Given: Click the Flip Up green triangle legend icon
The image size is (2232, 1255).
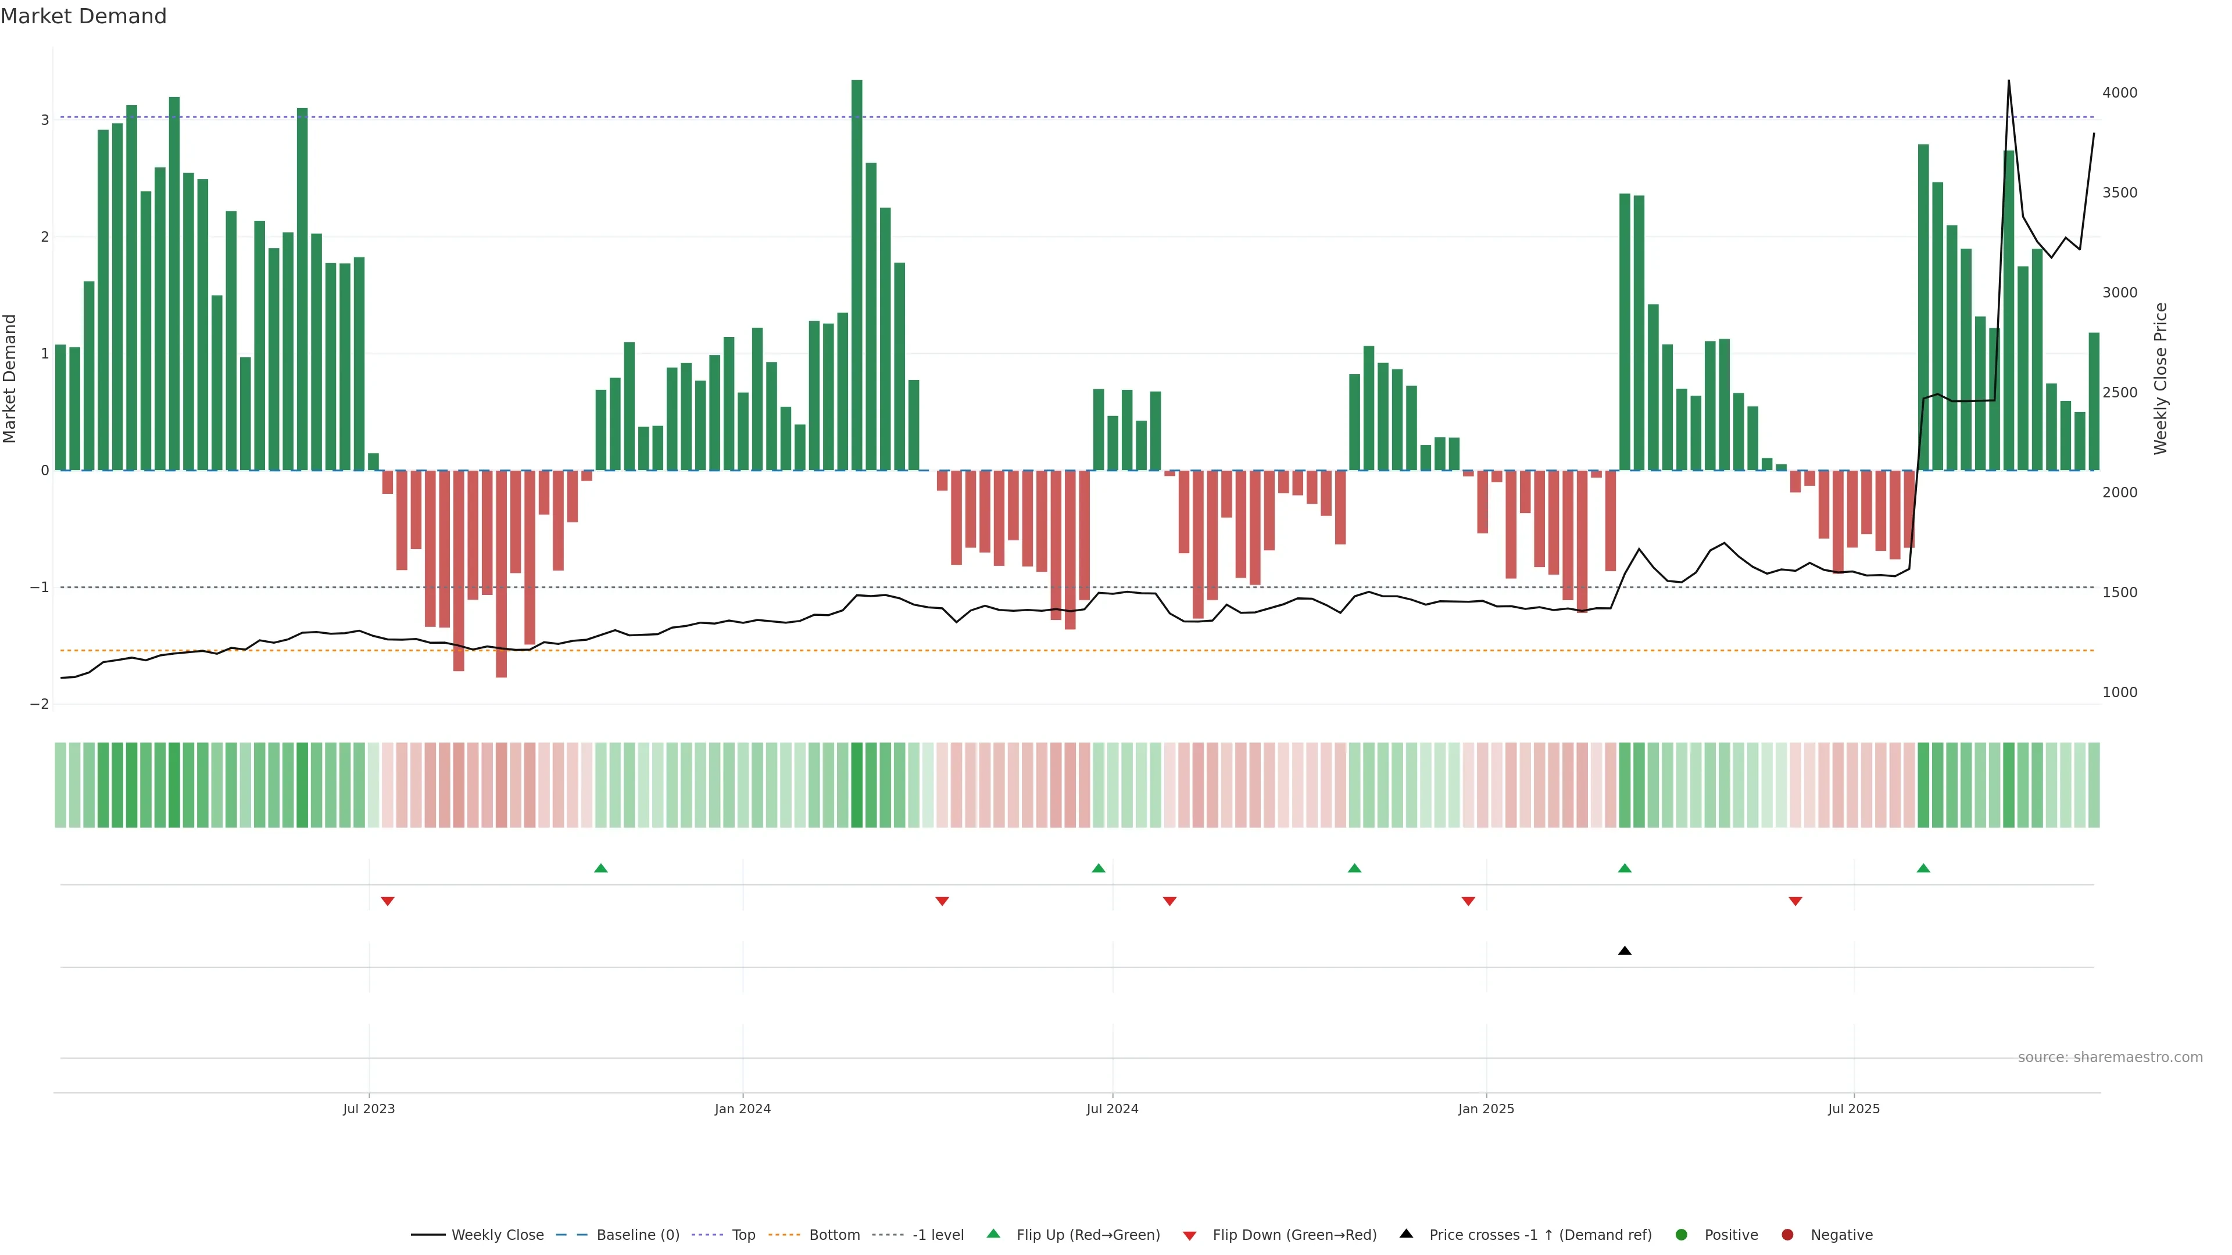Looking at the screenshot, I should coord(993,1234).
